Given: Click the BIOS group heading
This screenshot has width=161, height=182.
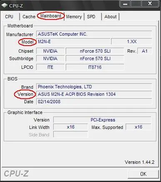Looking at the screenshot, I should coord(12,79).
